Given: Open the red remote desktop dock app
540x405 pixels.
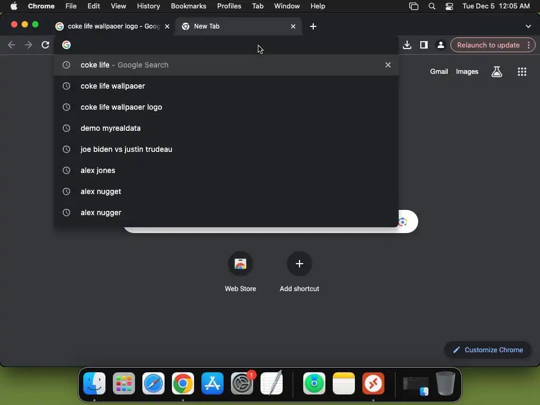Looking at the screenshot, I should click(373, 383).
